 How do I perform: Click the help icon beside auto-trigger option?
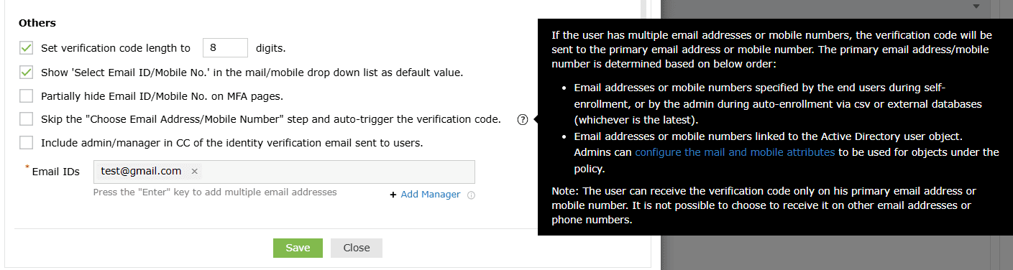[523, 120]
